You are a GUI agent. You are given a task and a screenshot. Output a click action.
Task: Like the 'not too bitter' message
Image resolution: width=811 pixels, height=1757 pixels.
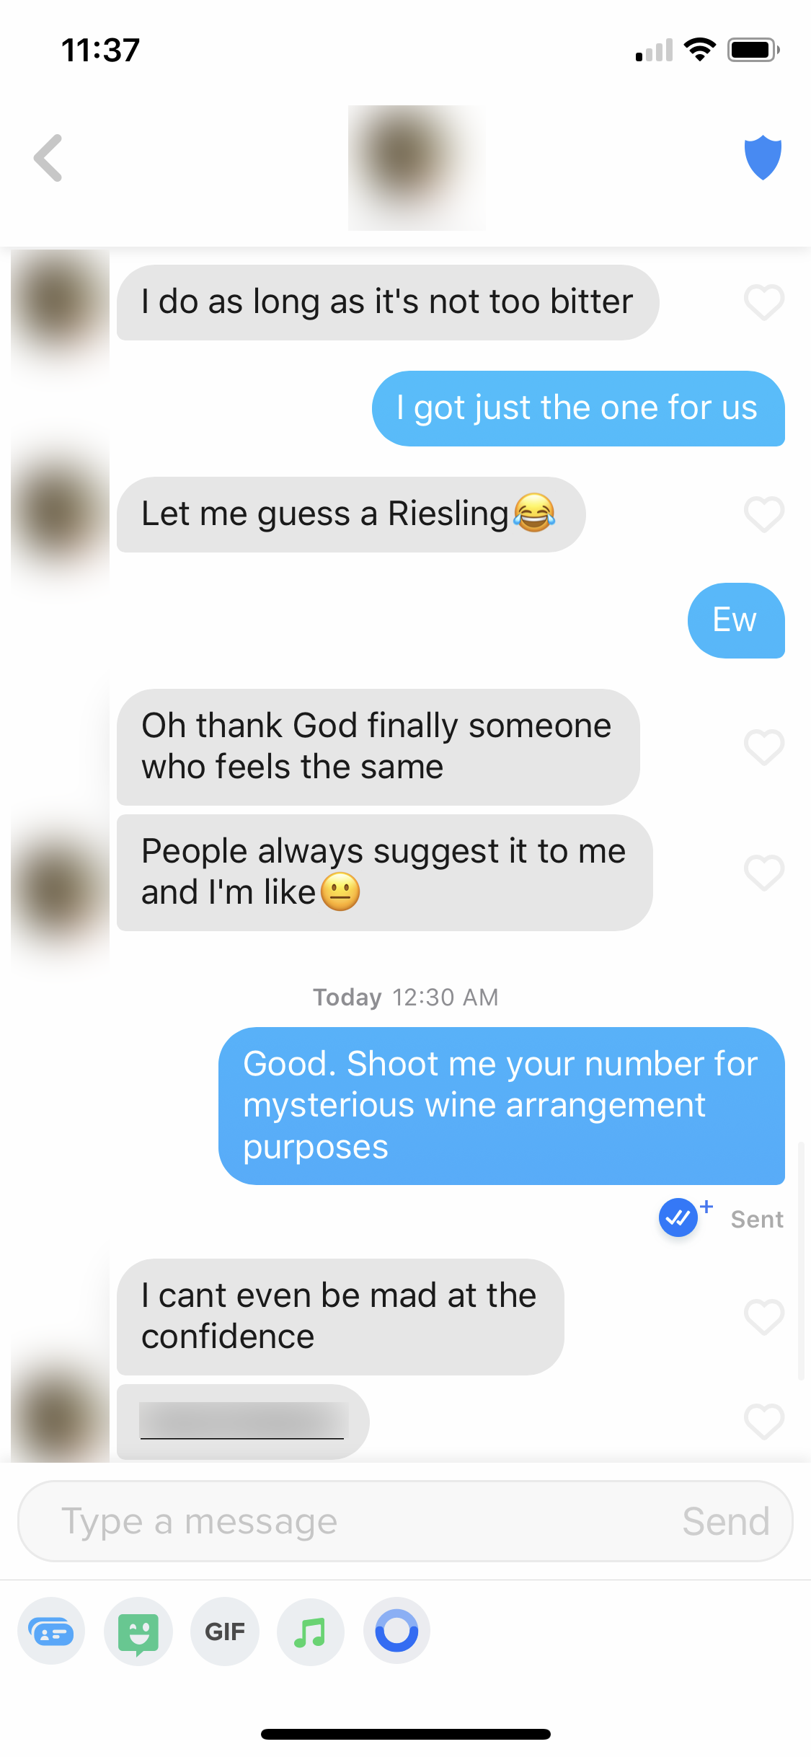tap(764, 302)
